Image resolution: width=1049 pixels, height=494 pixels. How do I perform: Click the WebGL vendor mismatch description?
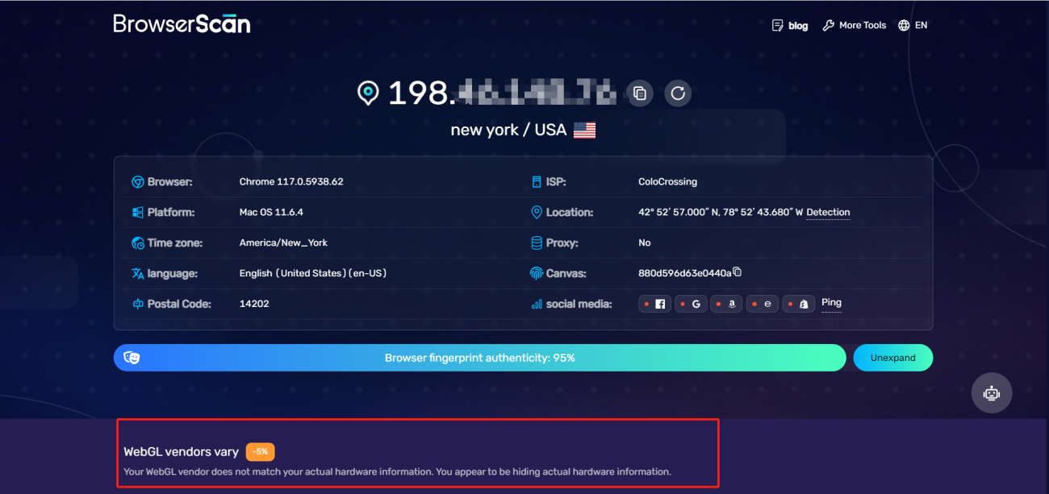(x=397, y=471)
